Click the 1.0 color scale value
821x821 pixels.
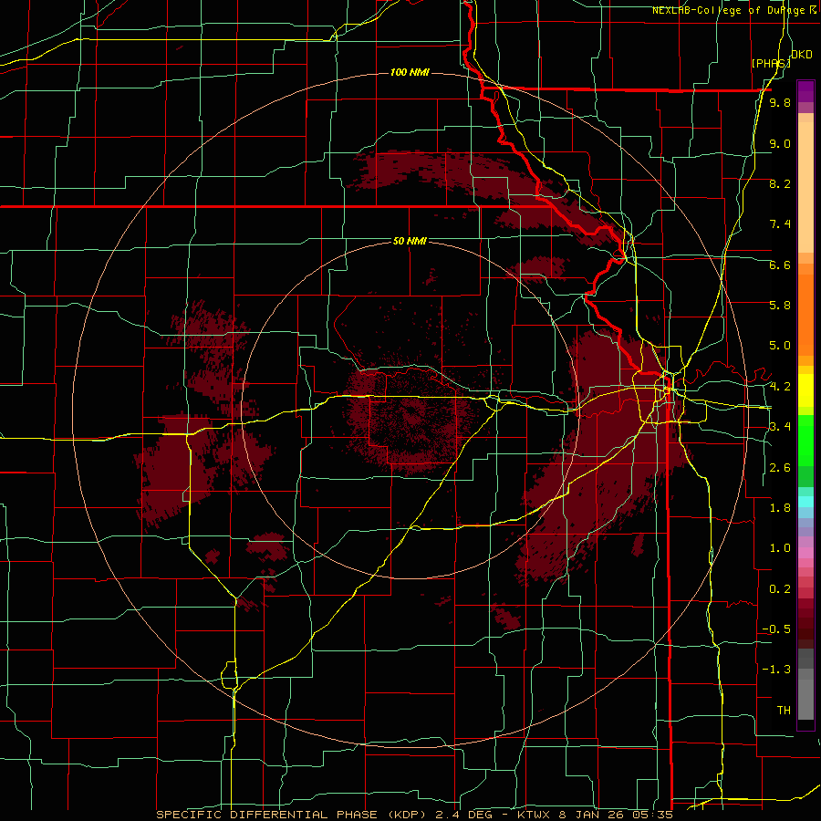tap(780, 547)
